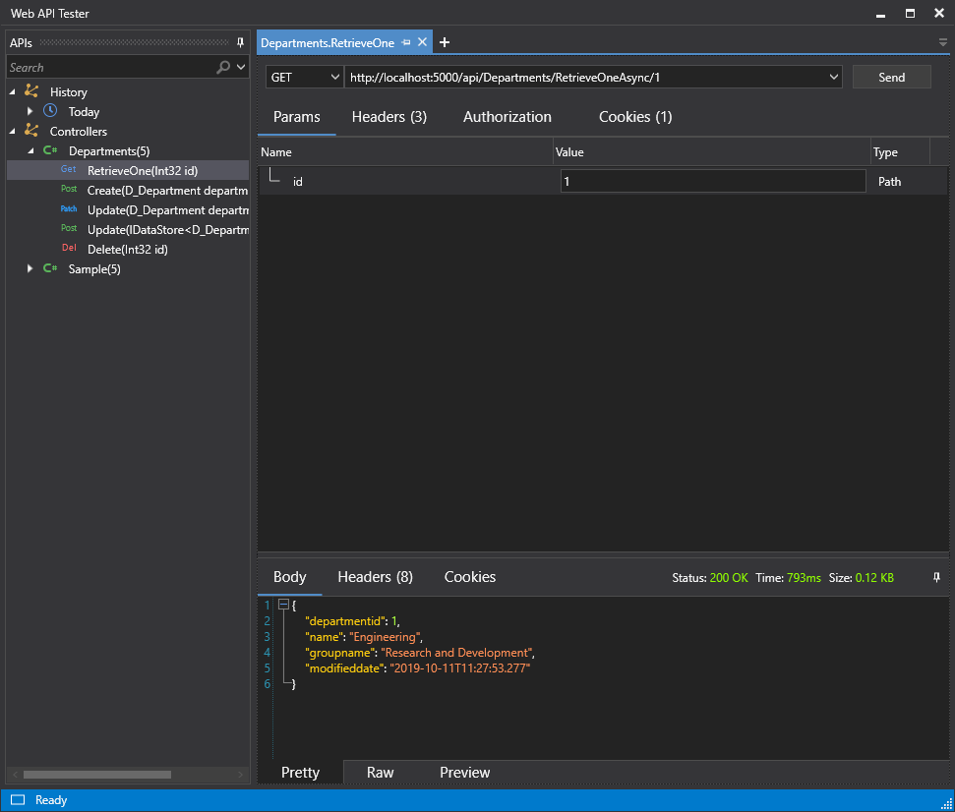Open the URL history dropdown arrow
This screenshot has width=955, height=812.
point(834,77)
